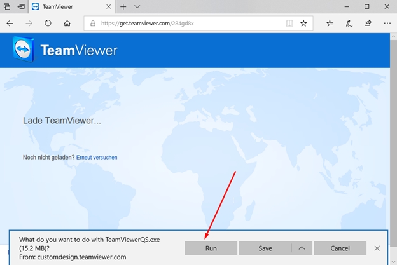Dismiss download notification bar with X
397x265 pixels.
pos(377,248)
